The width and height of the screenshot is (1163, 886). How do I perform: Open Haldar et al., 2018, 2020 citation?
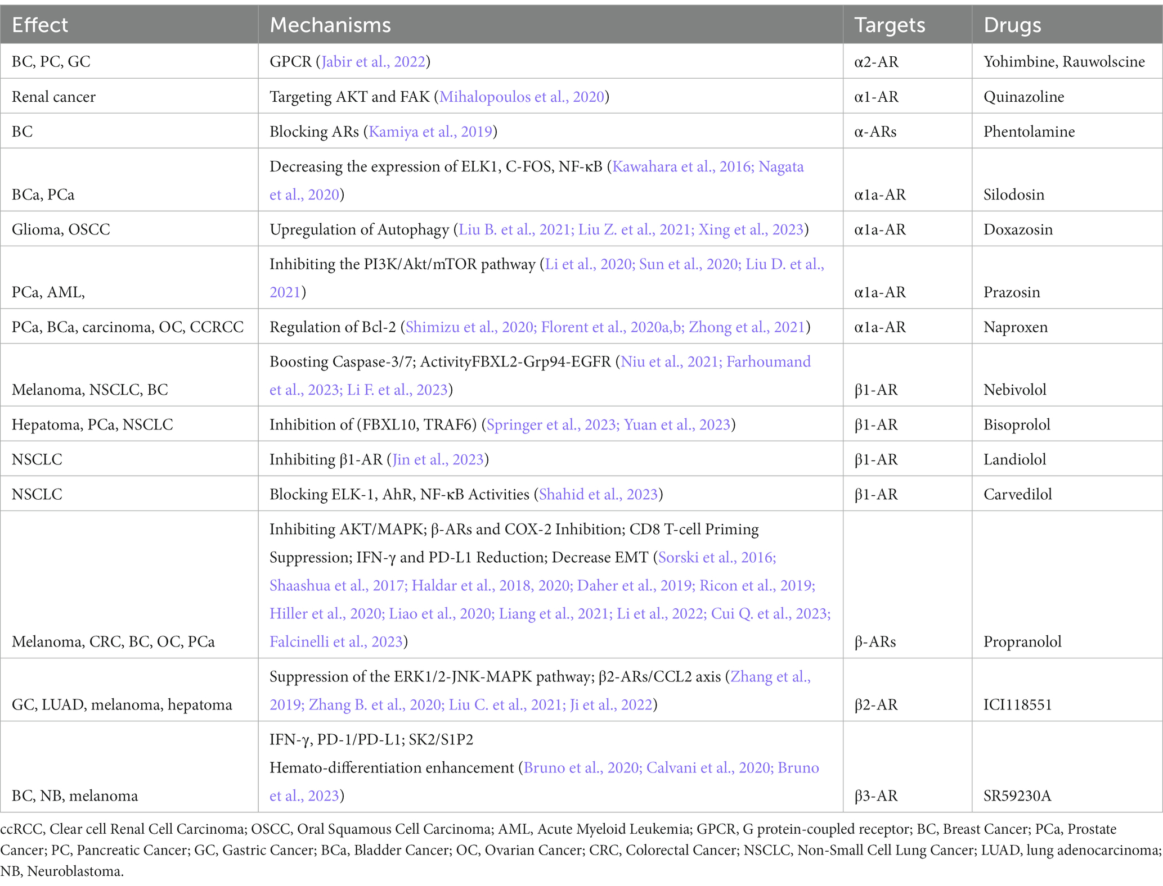click(491, 585)
